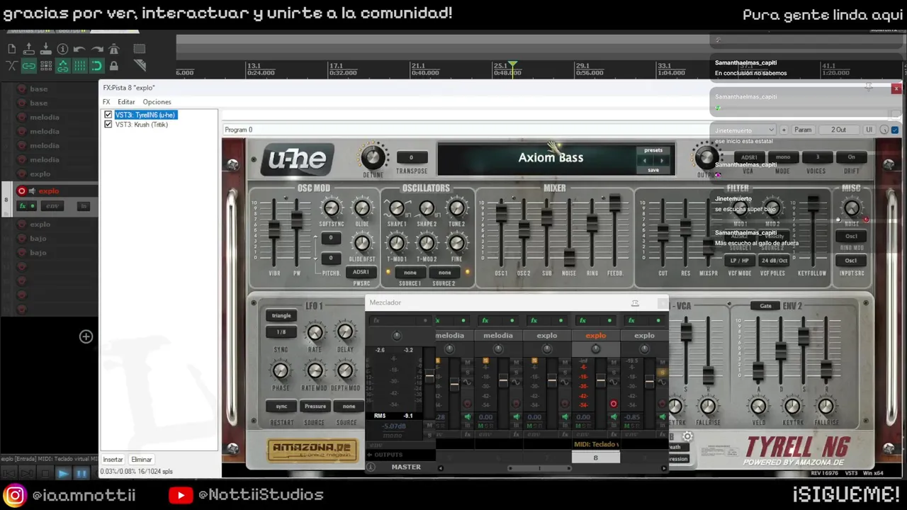This screenshot has height=510, width=907.
Task: Toggle envelope points move icon
Action: coord(62,66)
